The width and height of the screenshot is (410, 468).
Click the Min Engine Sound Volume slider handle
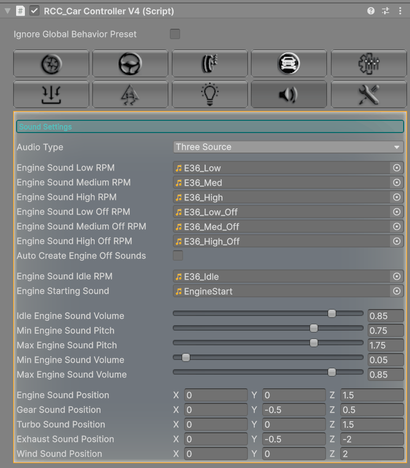point(186,357)
